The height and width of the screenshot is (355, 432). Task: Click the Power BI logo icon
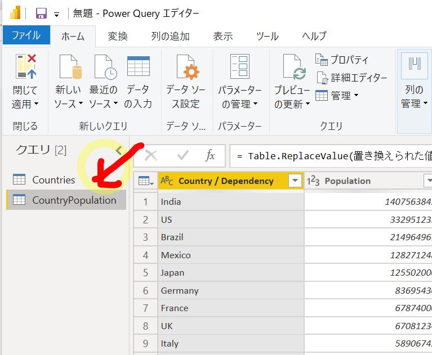click(x=15, y=13)
